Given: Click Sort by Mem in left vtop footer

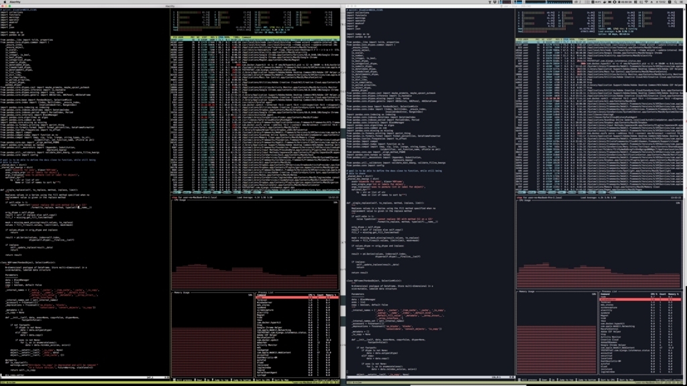Looking at the screenshot, I should pyautogui.click(x=281, y=380).
